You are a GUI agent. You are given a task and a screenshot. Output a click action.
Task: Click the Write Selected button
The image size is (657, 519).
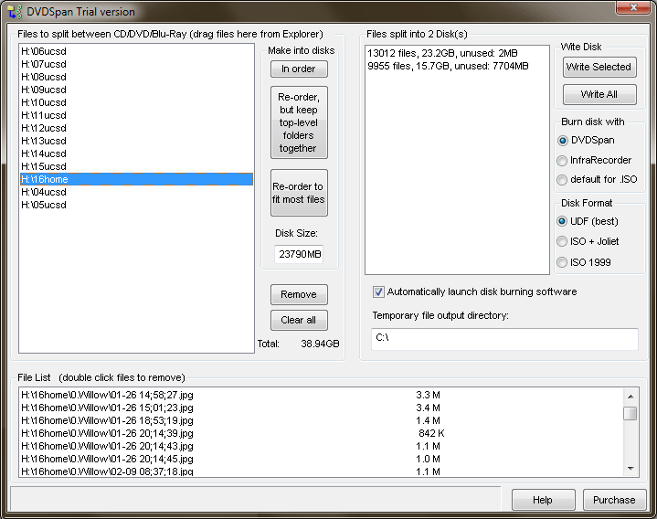pyautogui.click(x=599, y=67)
